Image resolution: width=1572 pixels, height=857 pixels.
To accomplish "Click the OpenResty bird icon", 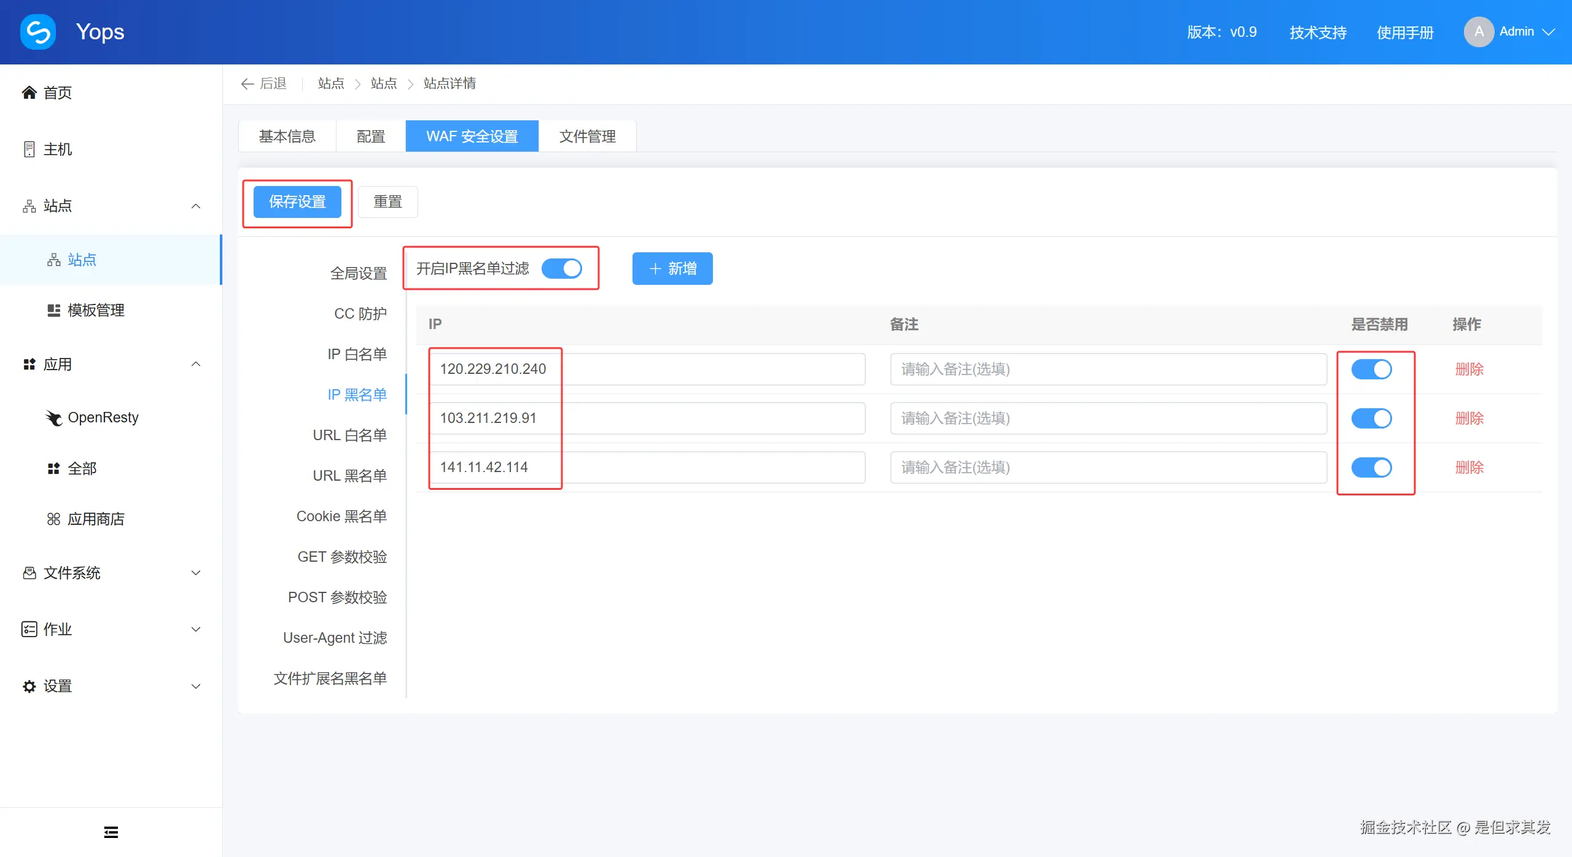I will click(53, 417).
